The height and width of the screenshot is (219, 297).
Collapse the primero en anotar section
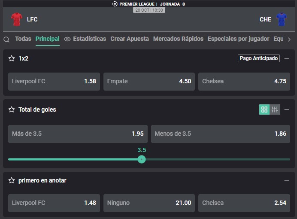pos(287,180)
